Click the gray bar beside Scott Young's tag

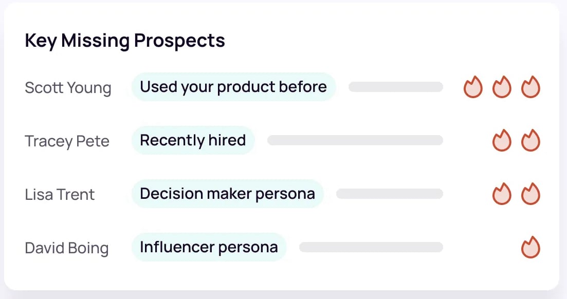click(x=395, y=87)
